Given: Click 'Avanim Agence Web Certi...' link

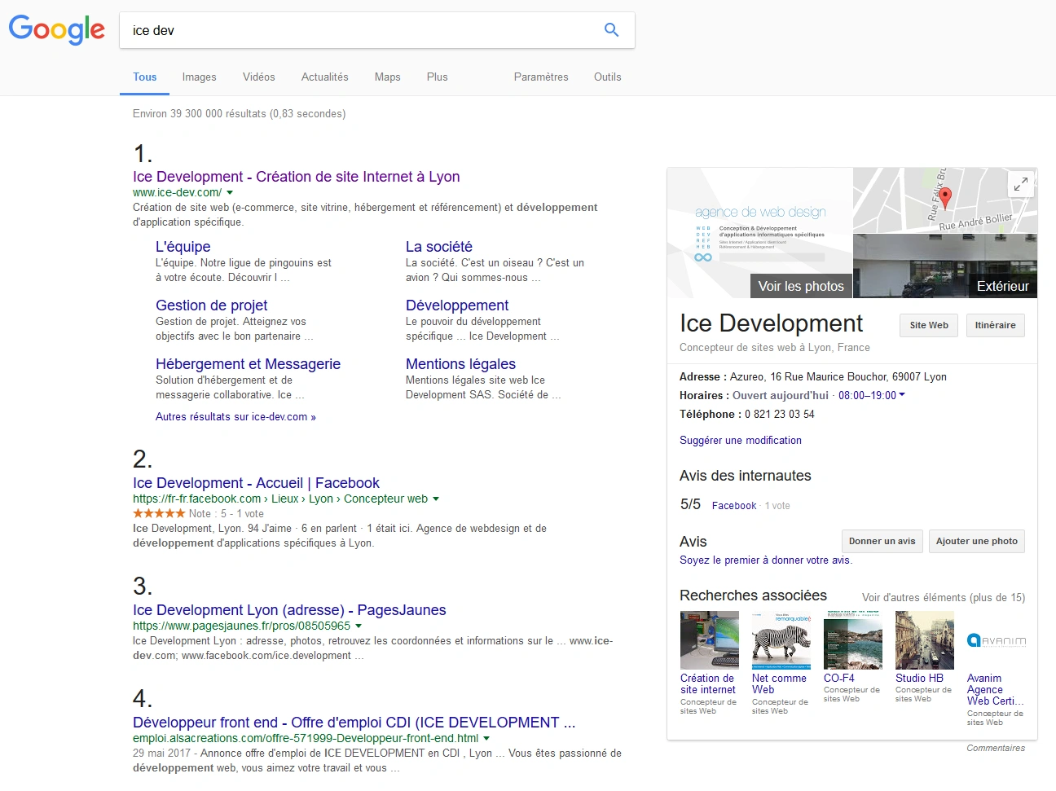Looking at the screenshot, I should (x=995, y=690).
